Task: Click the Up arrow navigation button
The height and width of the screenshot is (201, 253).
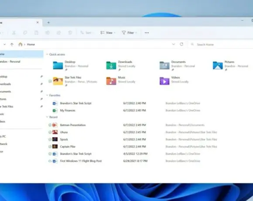Action: 12,45
